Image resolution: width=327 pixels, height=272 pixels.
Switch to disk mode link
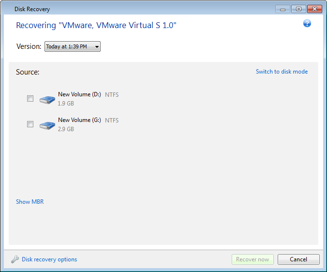(282, 72)
